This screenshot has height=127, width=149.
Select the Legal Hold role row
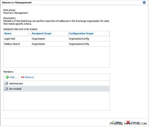(57, 39)
